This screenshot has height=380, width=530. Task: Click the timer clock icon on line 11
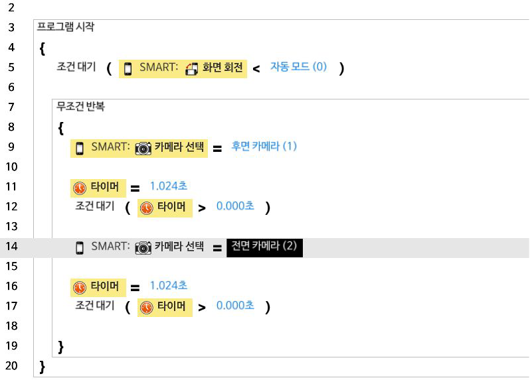(x=80, y=188)
